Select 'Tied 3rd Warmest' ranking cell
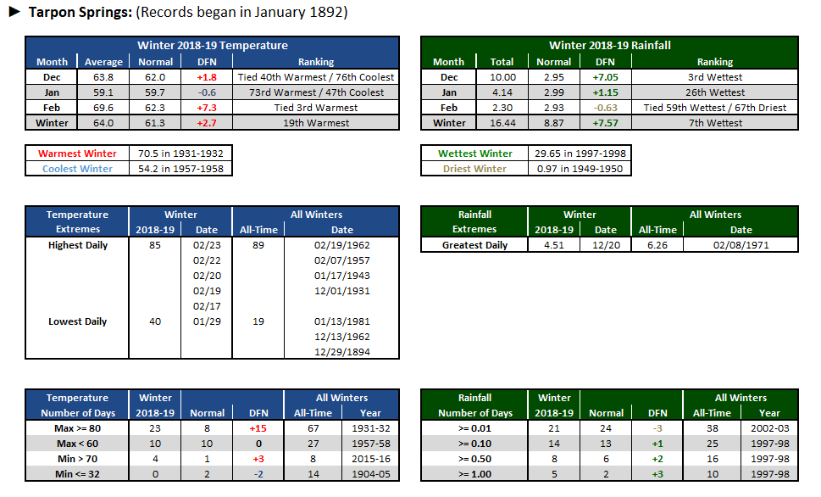The height and width of the screenshot is (497, 821). 316,108
